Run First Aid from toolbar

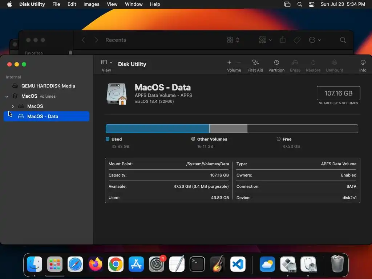coord(255,62)
